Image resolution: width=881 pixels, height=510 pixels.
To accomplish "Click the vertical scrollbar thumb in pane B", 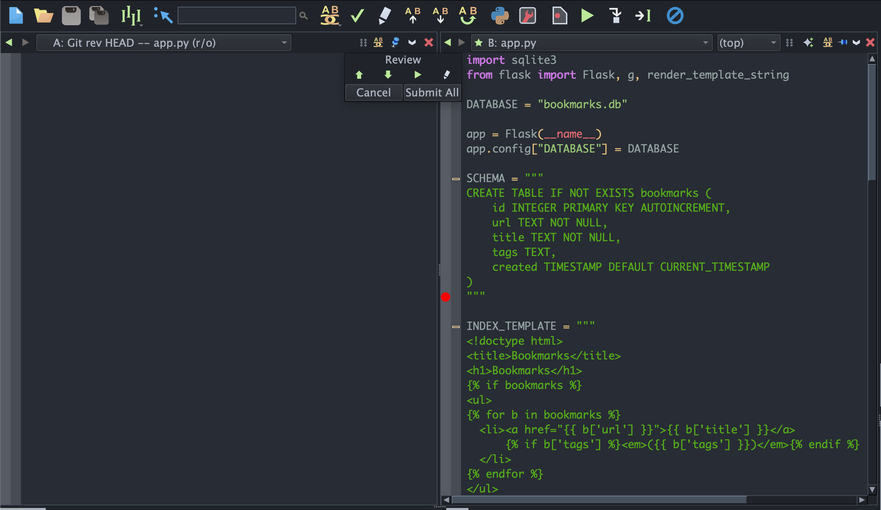I will tap(872, 122).
